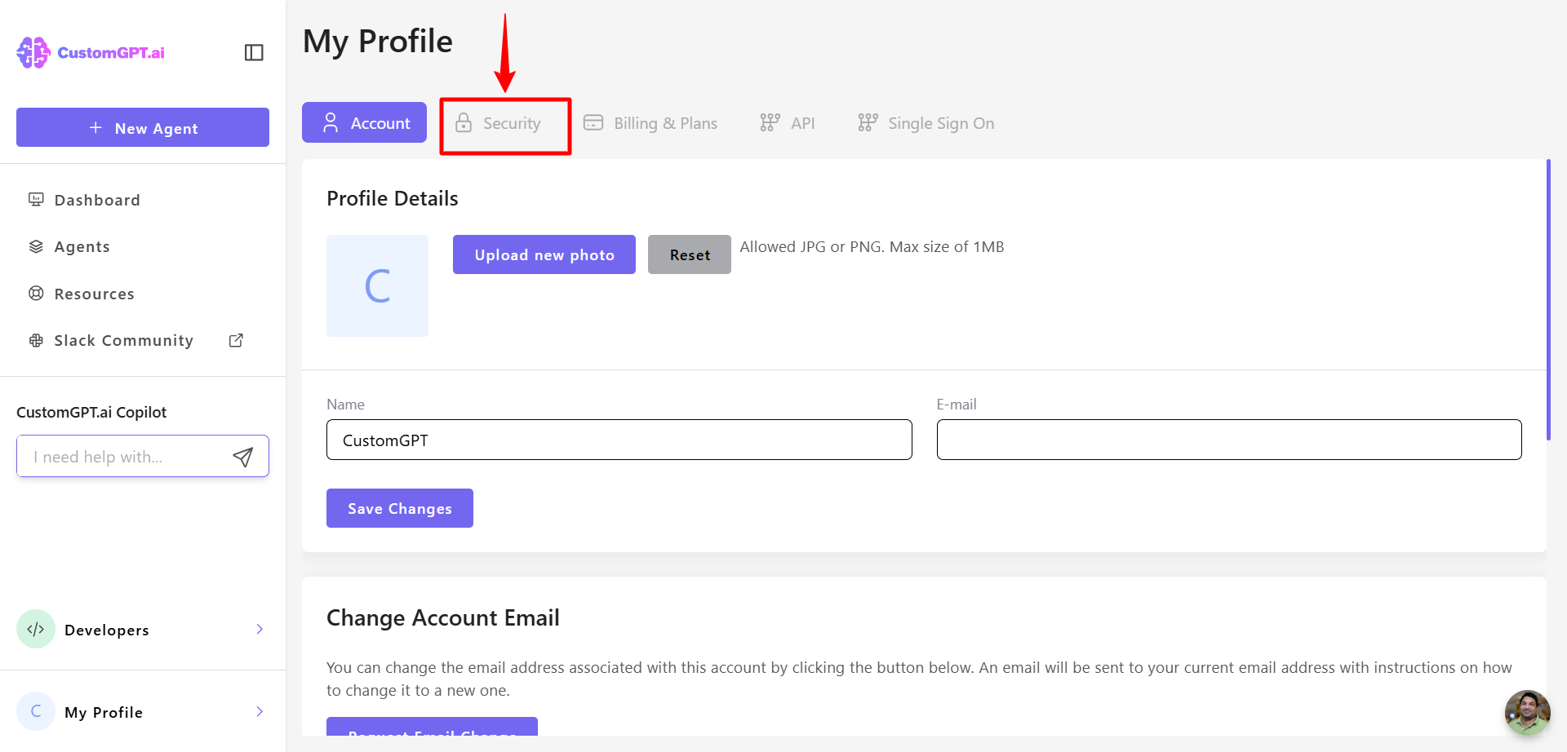Create a New Agent
Viewport: 1567px width, 752px height.
coord(143,127)
